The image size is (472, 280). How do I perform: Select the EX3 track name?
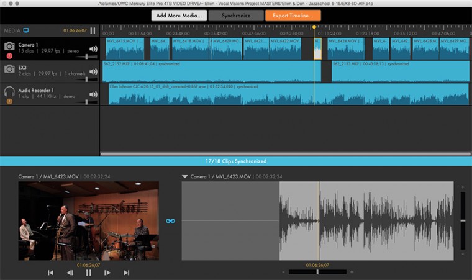(22, 68)
